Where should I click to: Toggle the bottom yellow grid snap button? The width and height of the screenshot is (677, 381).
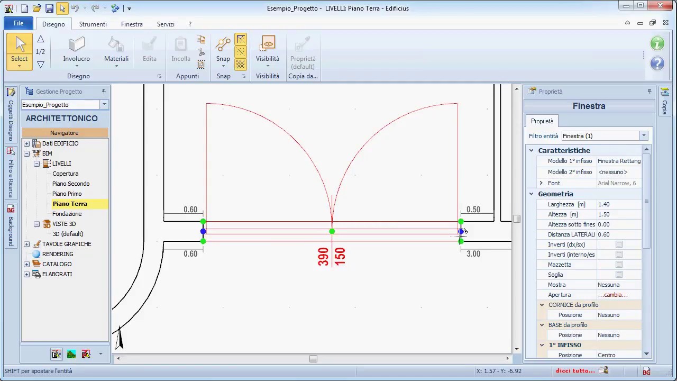click(241, 64)
